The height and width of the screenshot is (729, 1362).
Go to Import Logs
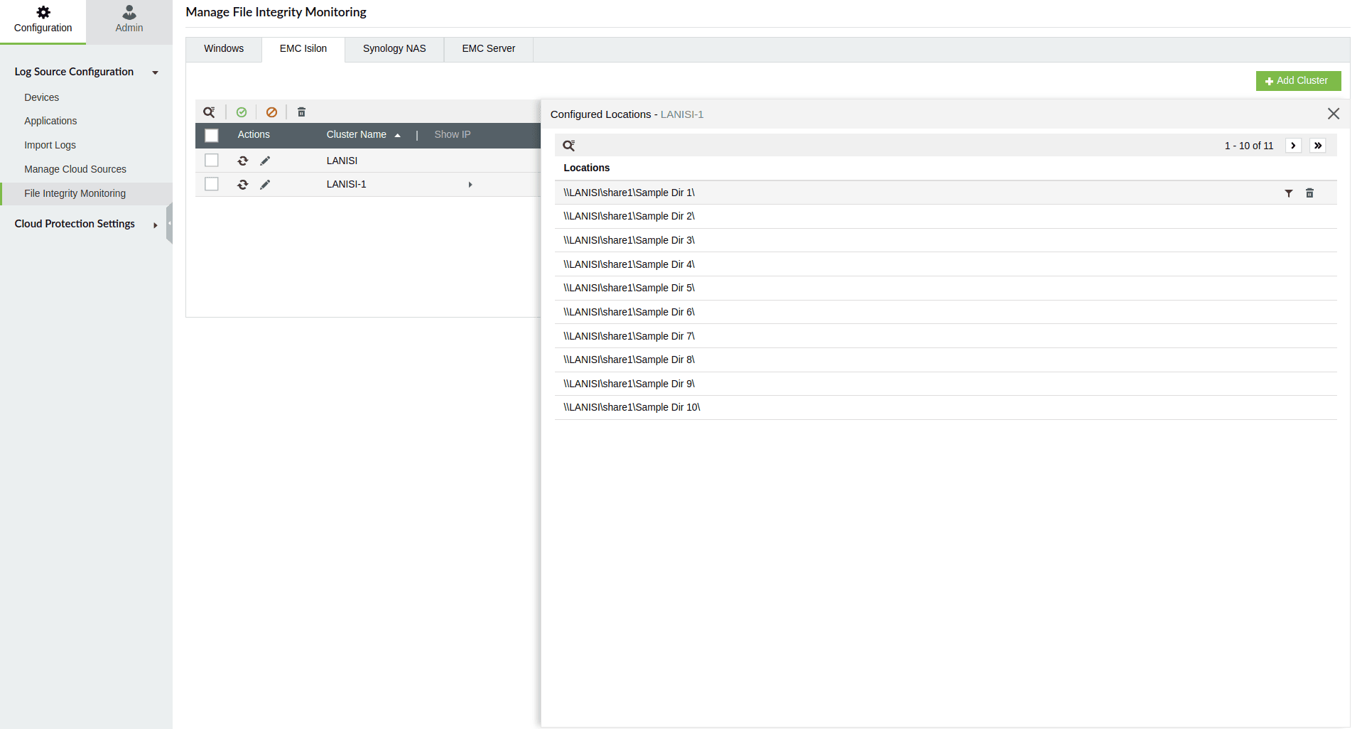tap(50, 146)
